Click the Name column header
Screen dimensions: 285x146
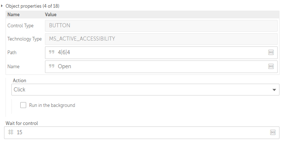(13, 14)
